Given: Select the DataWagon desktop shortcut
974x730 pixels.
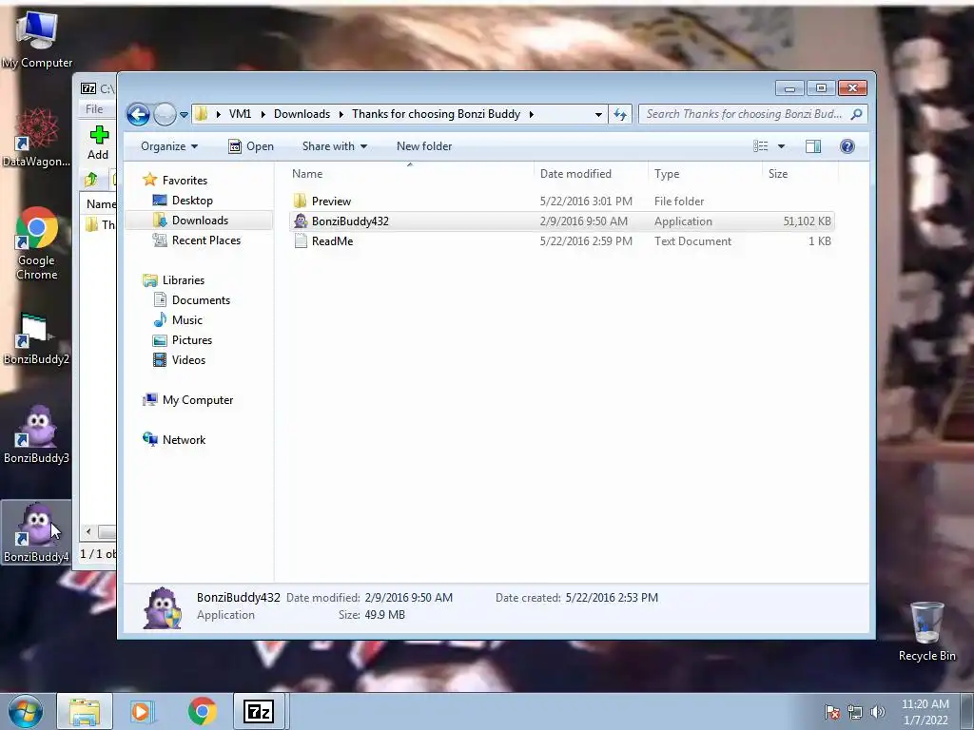Looking at the screenshot, I should 37,138.
